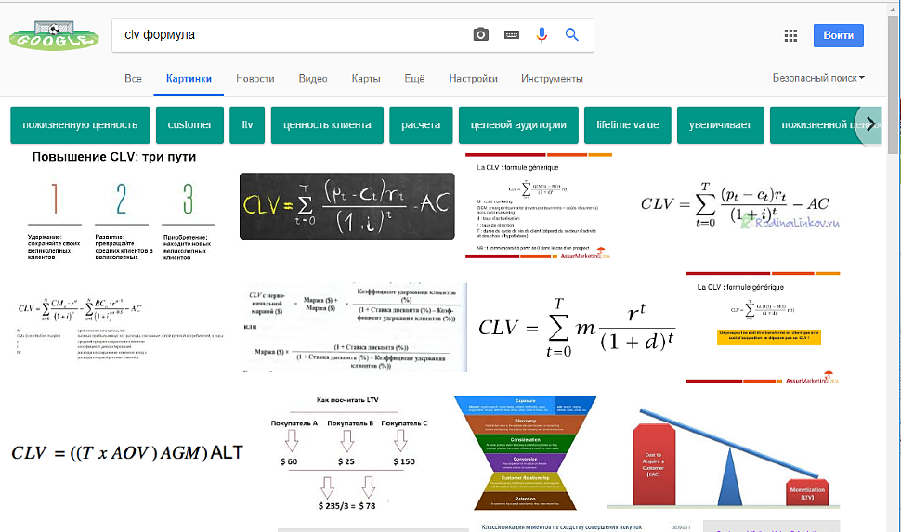Go to the Карты tab

click(x=366, y=79)
